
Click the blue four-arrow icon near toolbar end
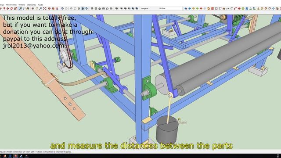click(x=273, y=8)
